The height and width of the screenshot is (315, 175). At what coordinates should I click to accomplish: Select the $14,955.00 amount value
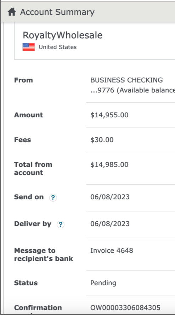pyautogui.click(x=109, y=115)
